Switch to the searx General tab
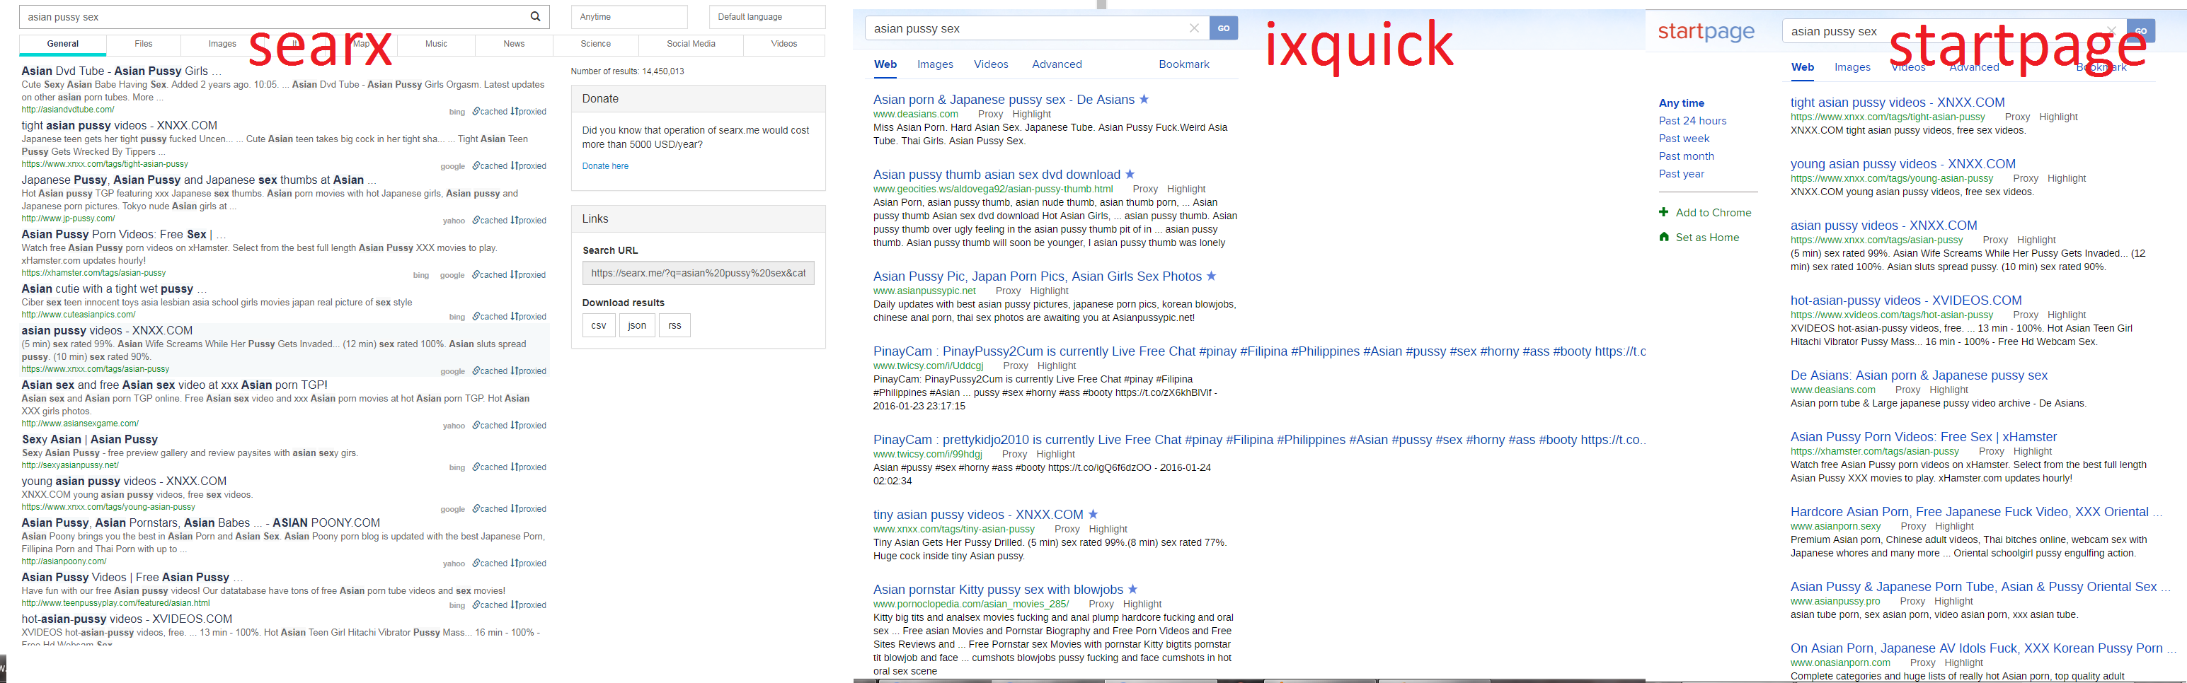 (x=63, y=44)
